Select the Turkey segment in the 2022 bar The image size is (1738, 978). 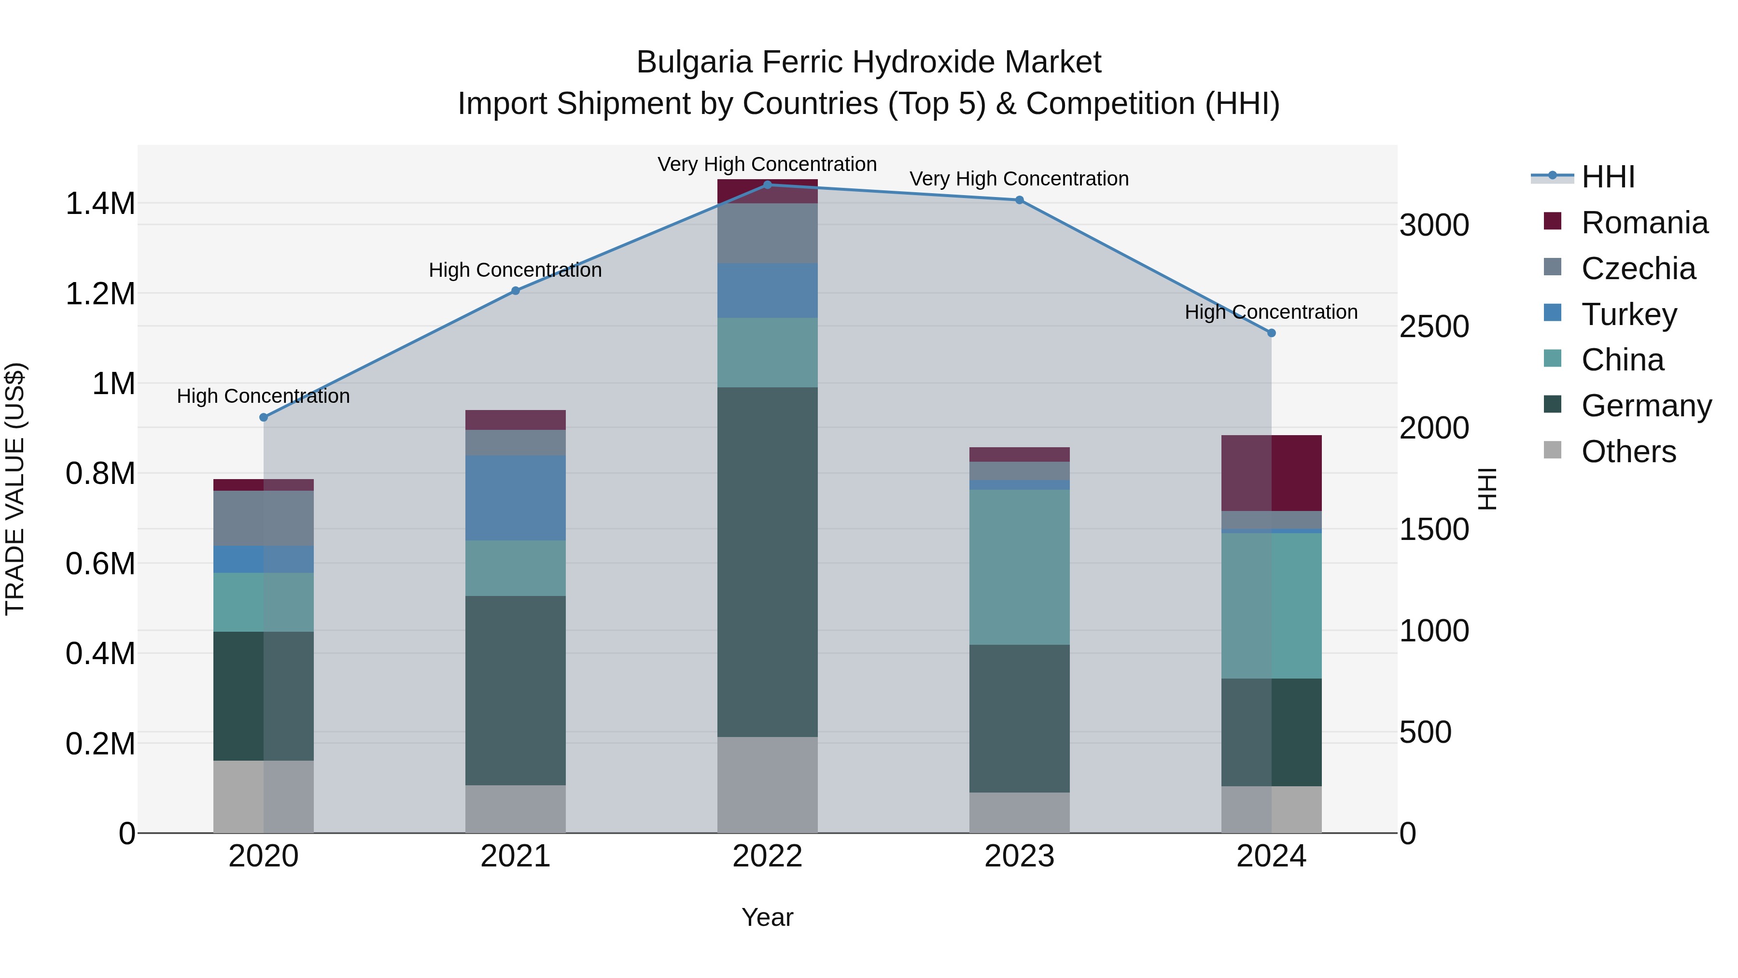tap(767, 290)
